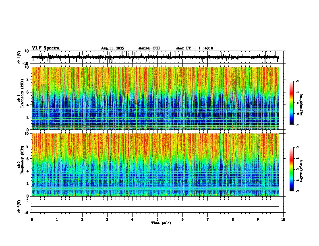This screenshot has height=246, width=319.
Task: Click the "2" kHz tick on ch.2 spectrogram axis
Action: [x=28, y=184]
